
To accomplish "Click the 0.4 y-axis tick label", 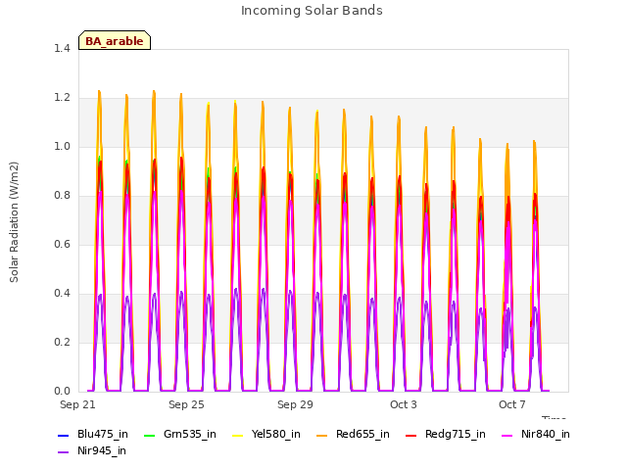I will click(x=62, y=294).
